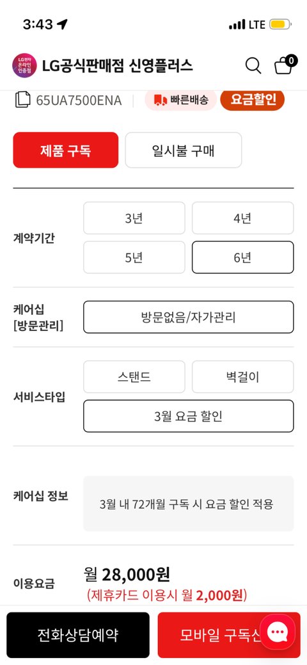Tap the 빠른배송 delivery truck badge
The height and width of the screenshot is (665, 307).
click(180, 100)
